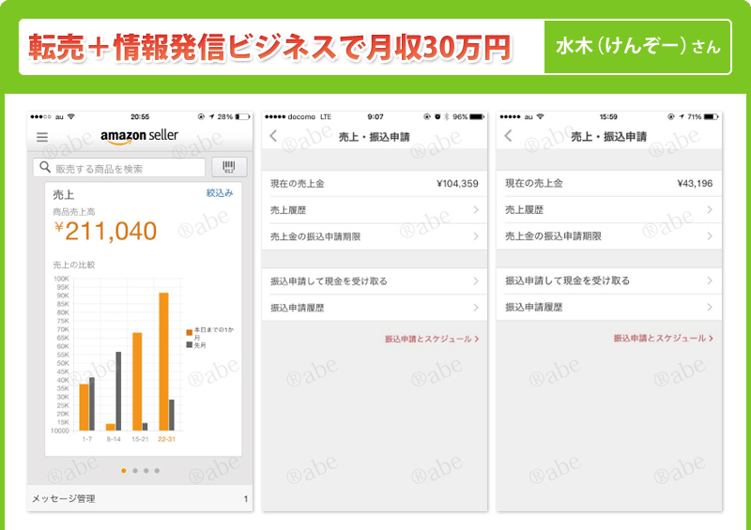The width and height of the screenshot is (751, 530).
Task: Click the amazon seller logo
Action: (139, 136)
